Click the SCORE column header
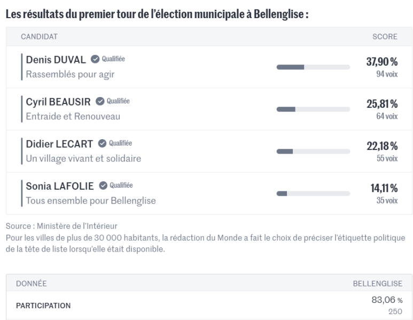Image resolution: width=413 pixels, height=320 pixels. click(385, 37)
